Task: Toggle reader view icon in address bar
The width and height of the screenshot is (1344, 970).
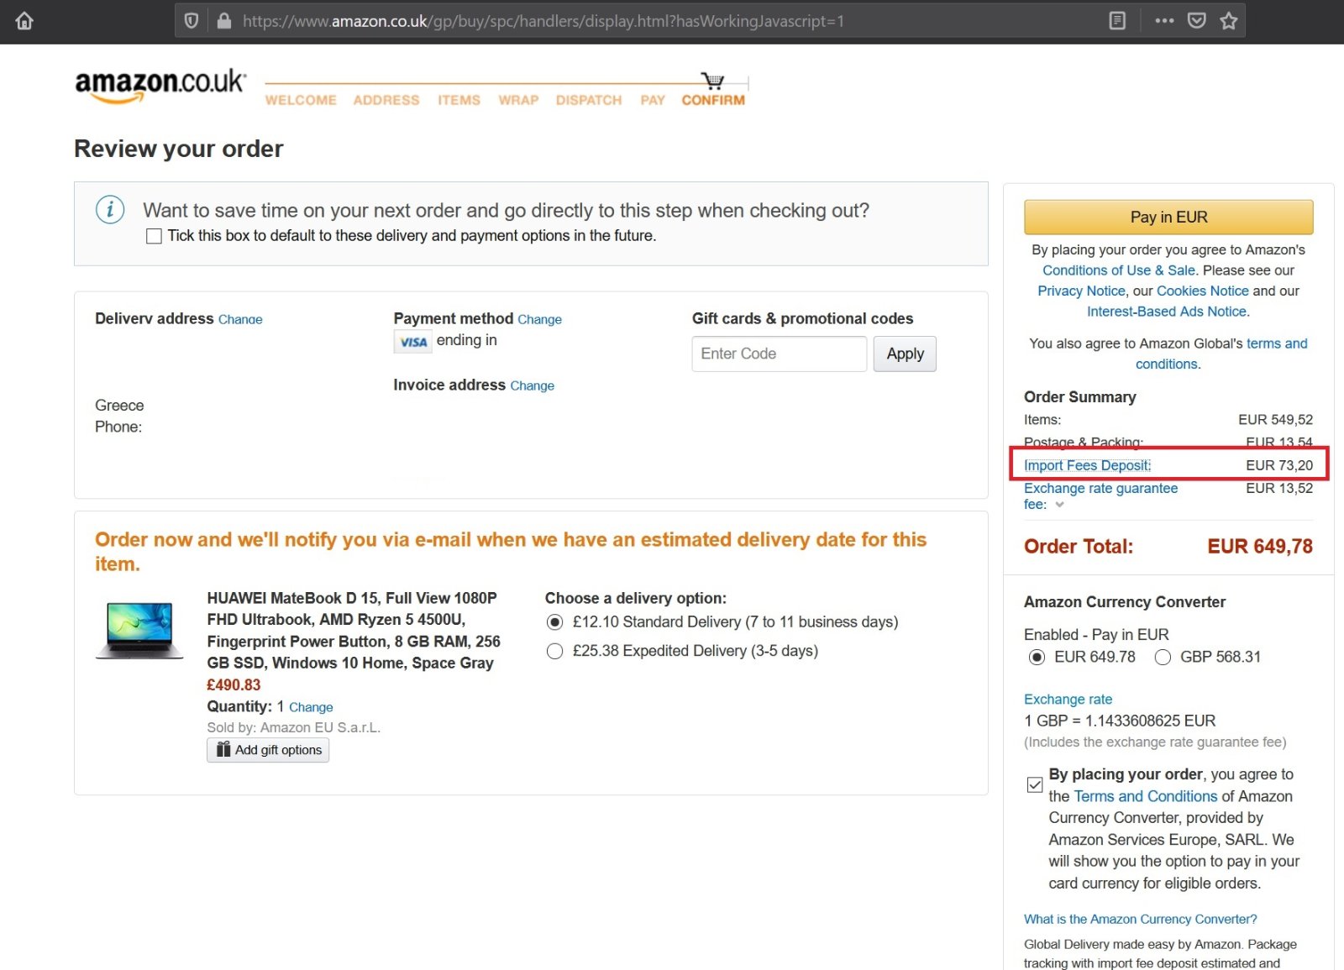Action: point(1117,20)
